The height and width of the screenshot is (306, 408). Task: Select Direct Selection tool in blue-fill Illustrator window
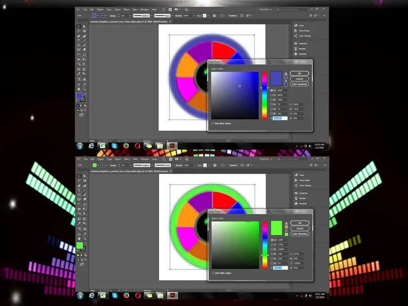[x=84, y=26]
